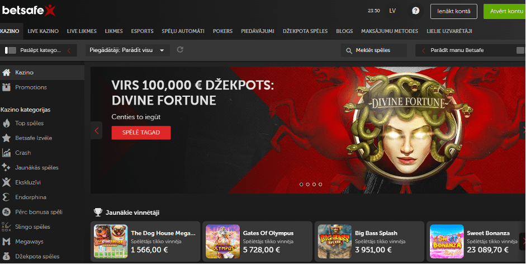The width and height of the screenshot is (526, 264).
Task: Toggle the Parādīt manu Betsafe switch
Action: tap(520, 50)
